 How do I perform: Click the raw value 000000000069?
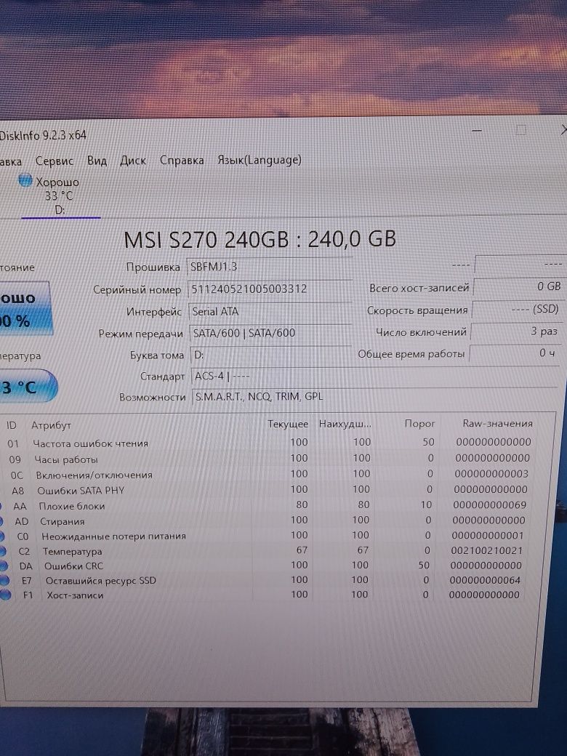490,504
